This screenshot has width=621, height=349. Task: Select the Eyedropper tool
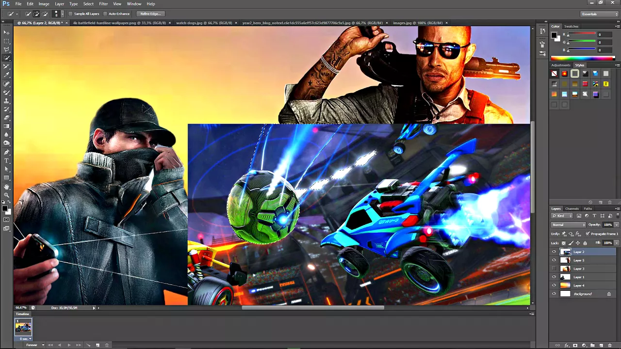[7, 75]
